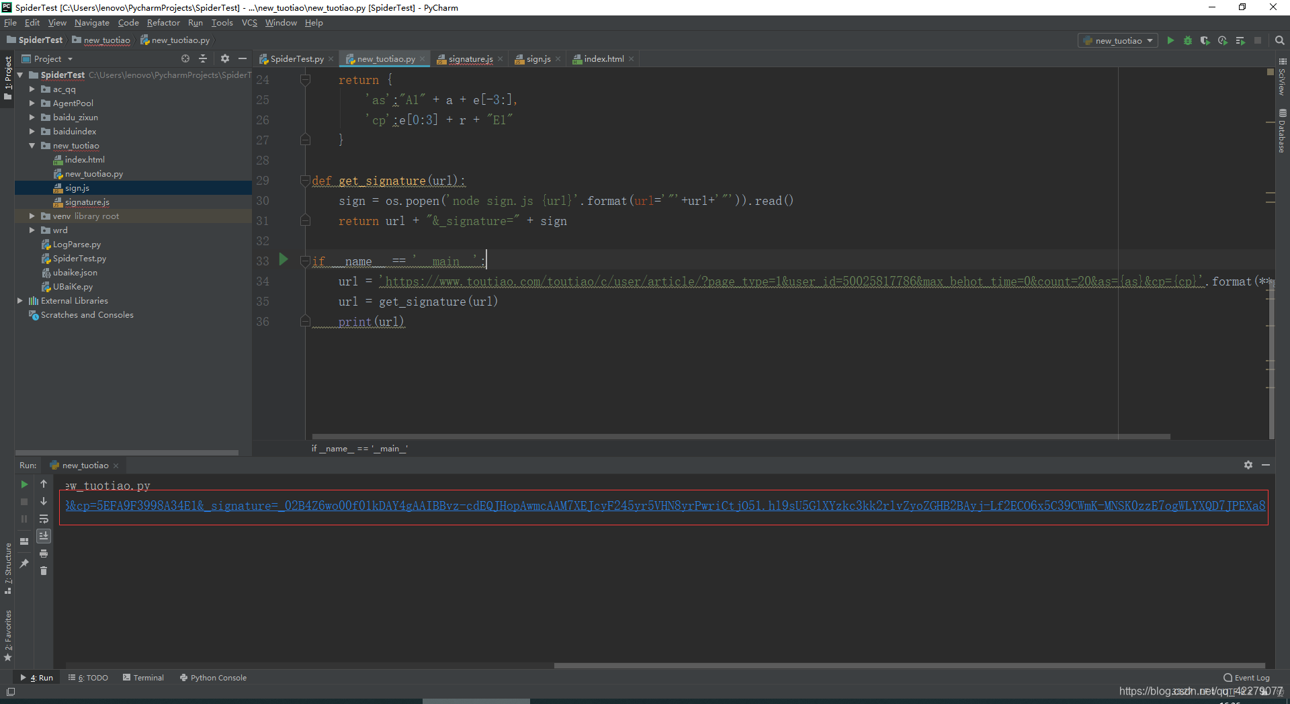Fold the get_signature function at line 29

[305, 181]
